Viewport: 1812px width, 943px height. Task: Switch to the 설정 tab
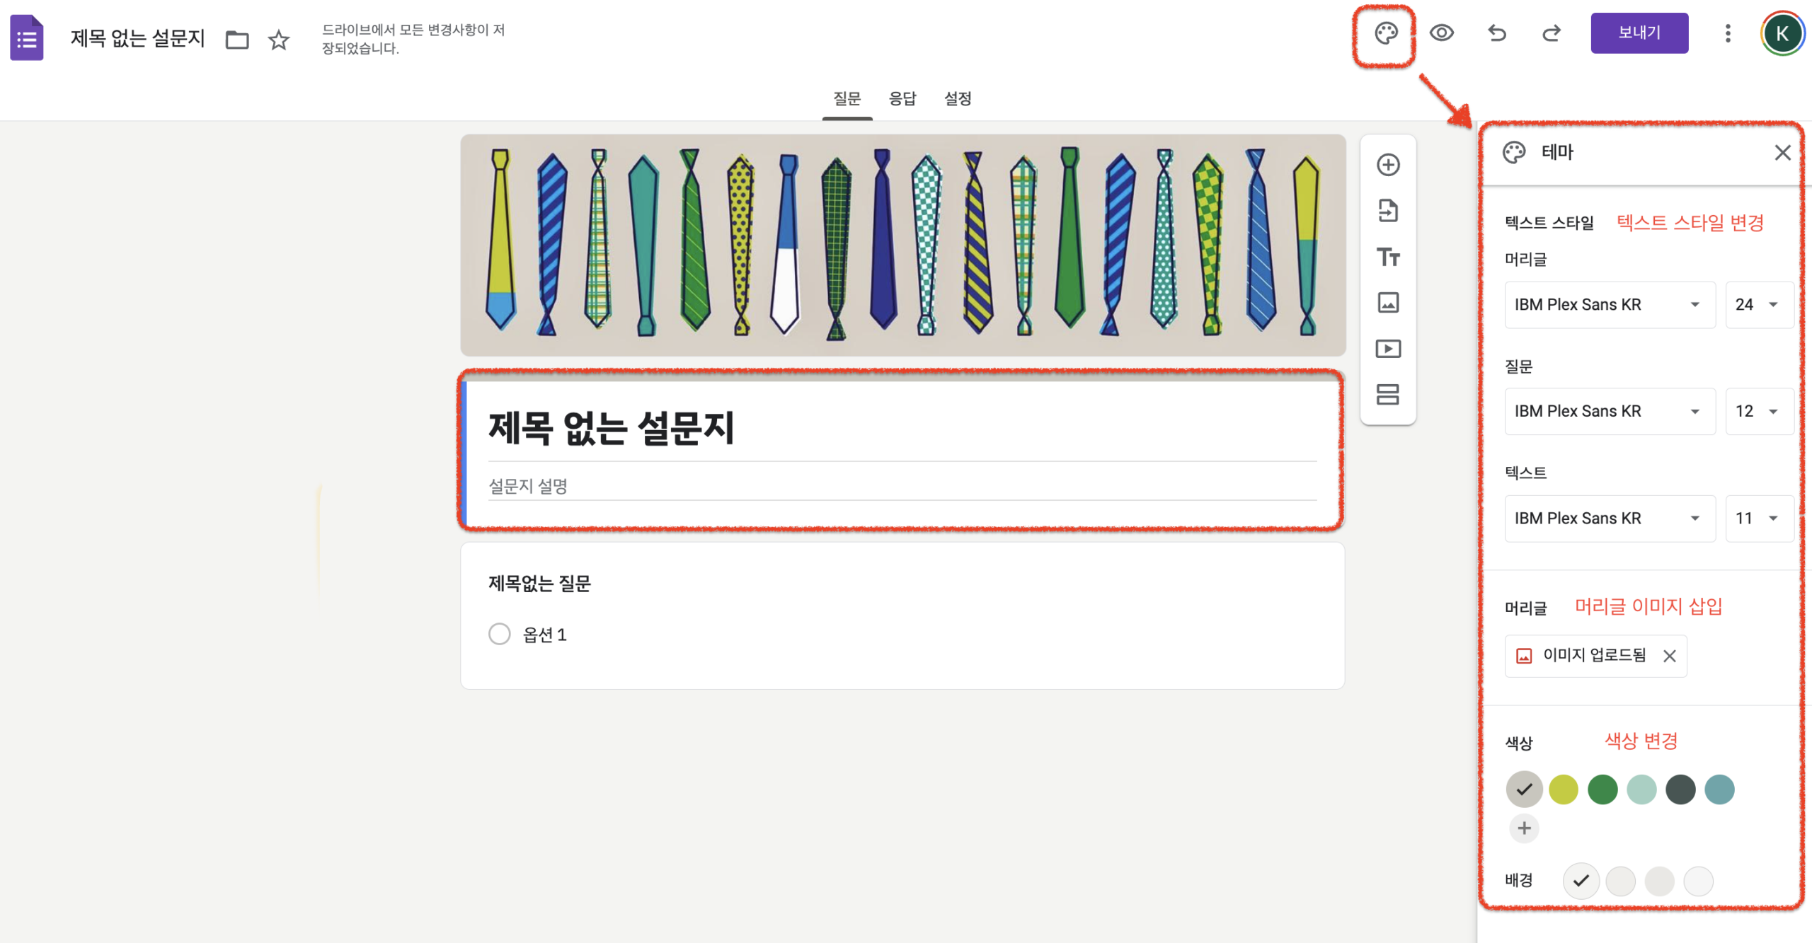click(x=957, y=98)
